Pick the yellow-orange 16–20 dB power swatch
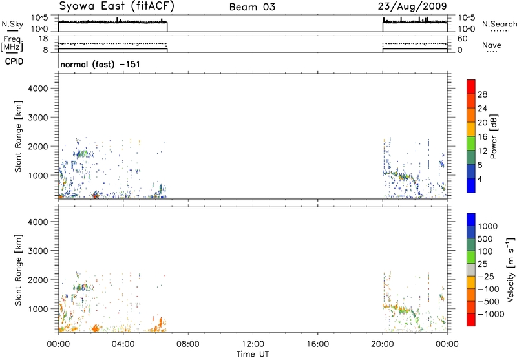 tap(471, 129)
